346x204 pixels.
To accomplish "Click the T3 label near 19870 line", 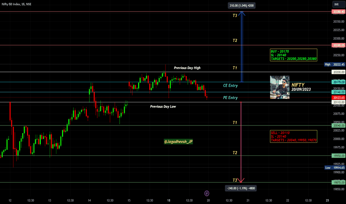I will click(235, 180).
